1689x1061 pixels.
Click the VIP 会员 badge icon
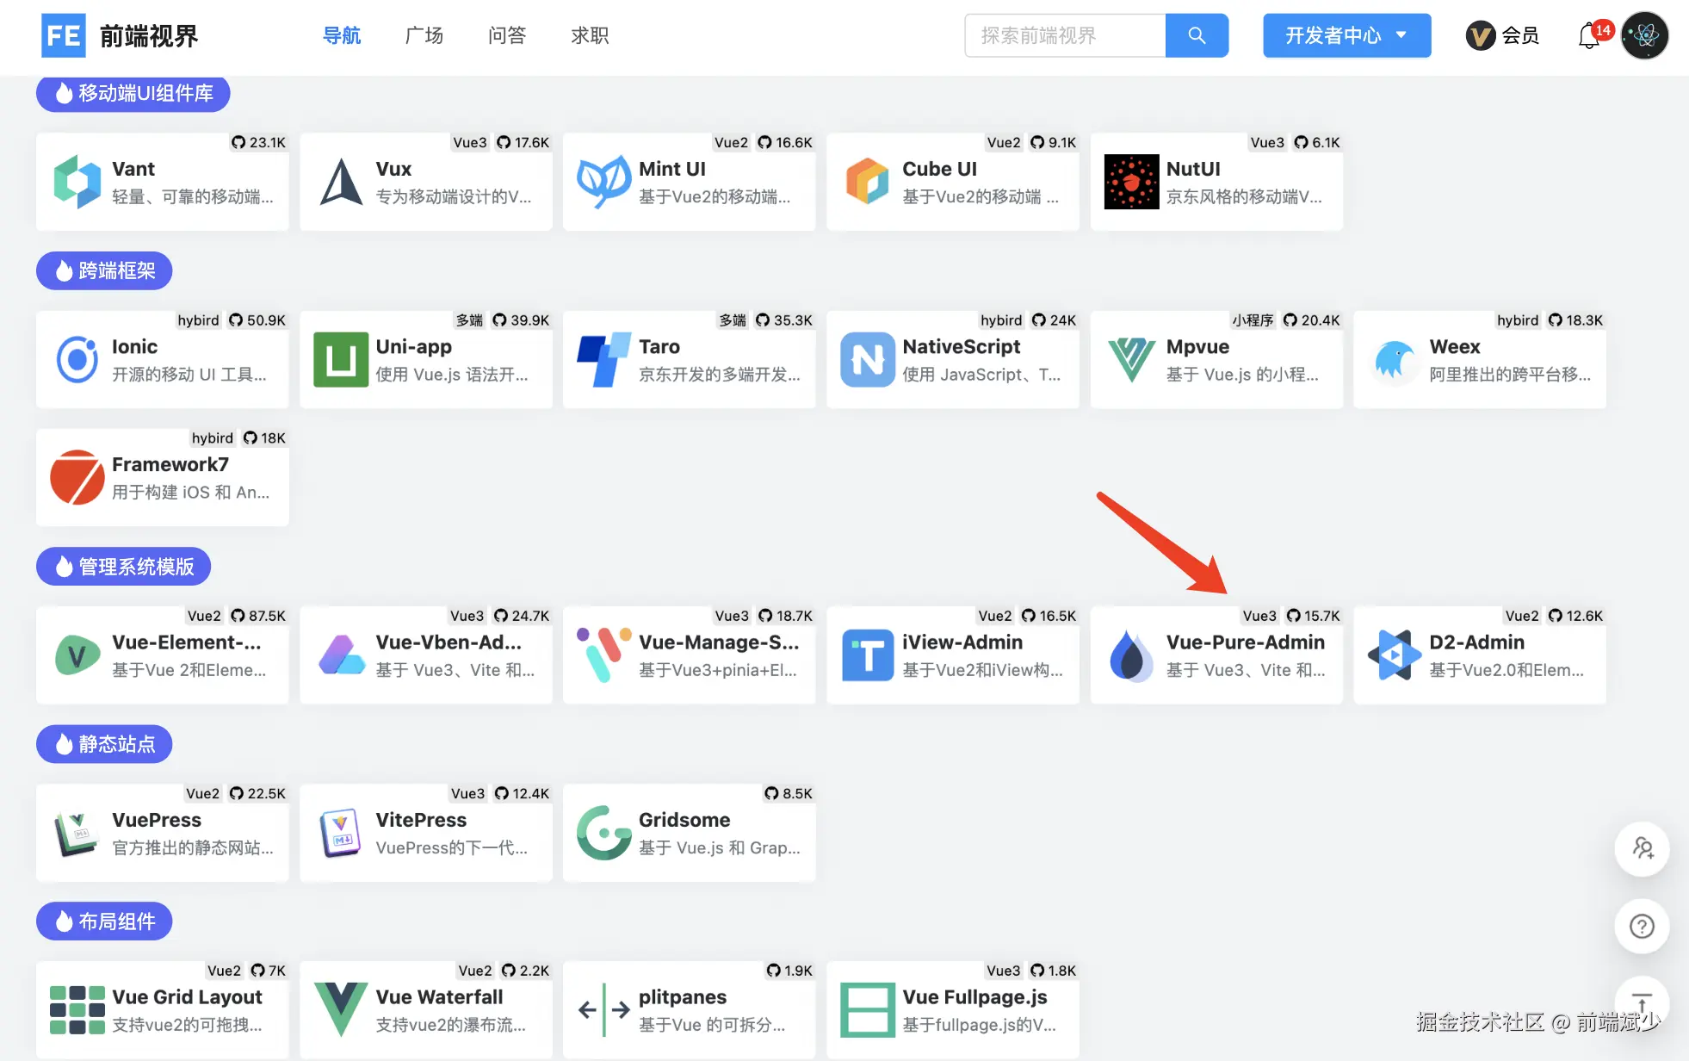tap(1480, 35)
